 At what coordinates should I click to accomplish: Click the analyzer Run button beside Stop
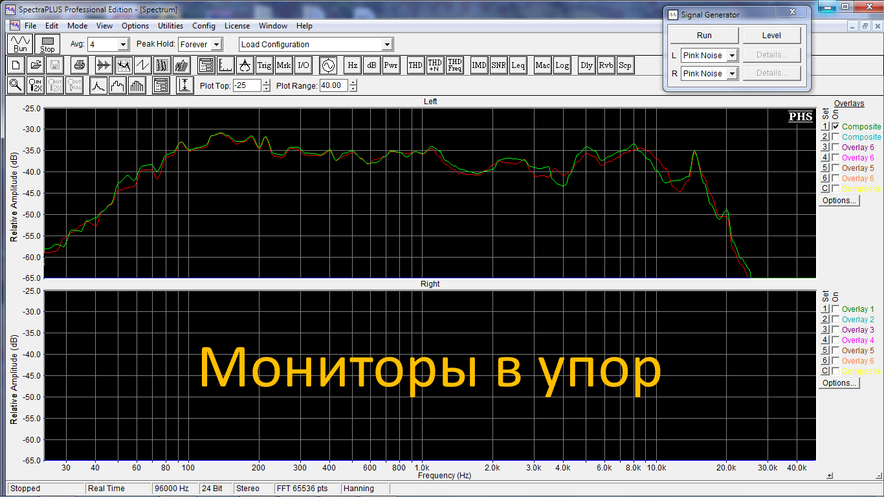(x=21, y=44)
